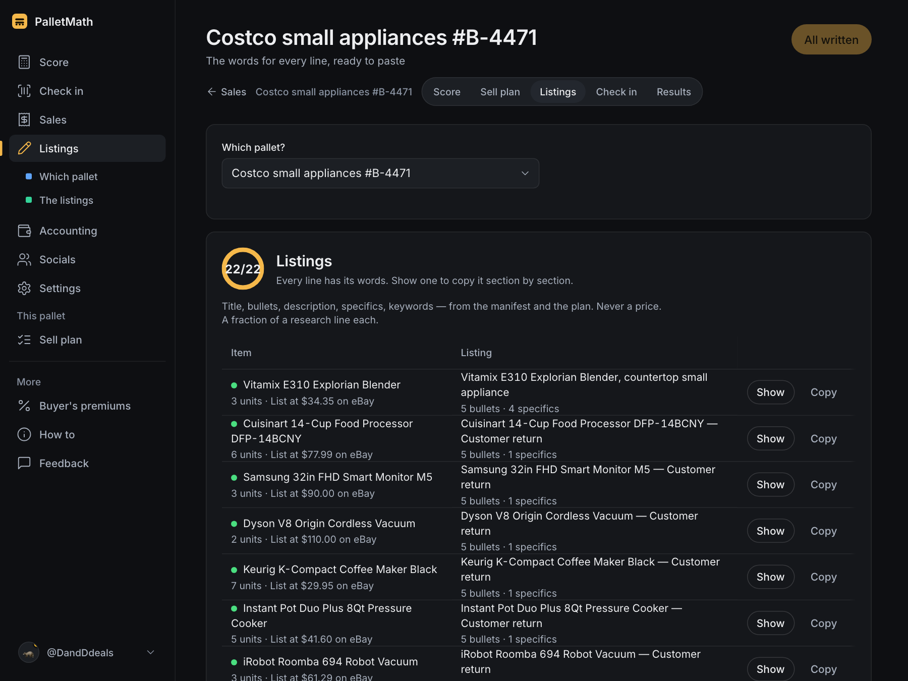Viewport: 908px width, 681px height.
Task: Open Socials via its people icon
Action: click(x=24, y=259)
